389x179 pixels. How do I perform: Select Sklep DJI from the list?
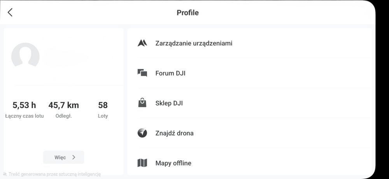[169, 103]
